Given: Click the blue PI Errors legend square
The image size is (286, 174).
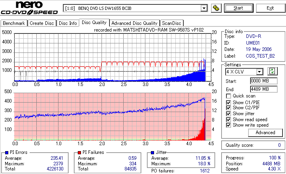Looking at the screenshot, I should (x=7, y=153).
